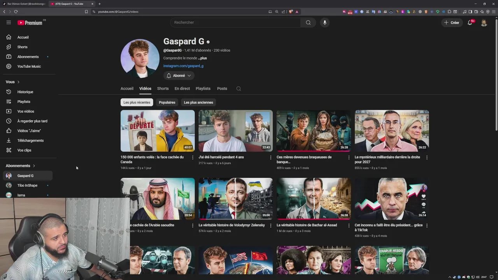Open a new browser tab
498x280 pixels.
click(x=99, y=4)
